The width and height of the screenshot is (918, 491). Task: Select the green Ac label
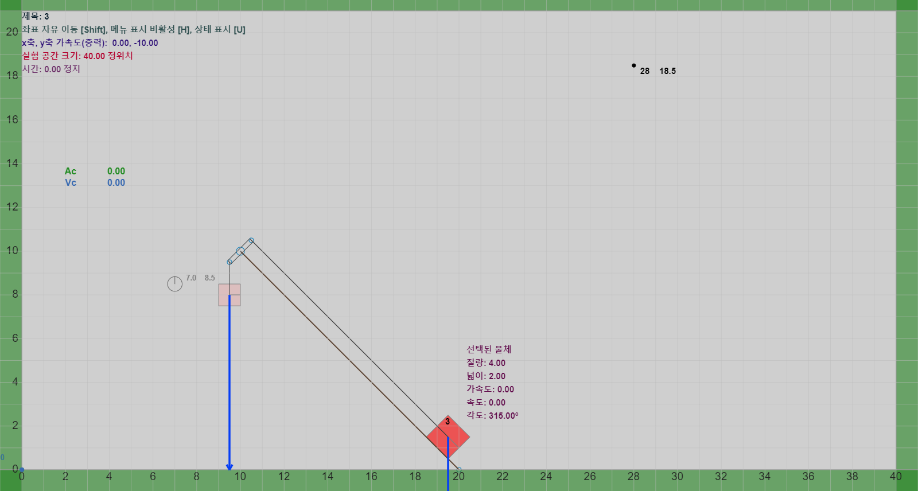(71, 171)
